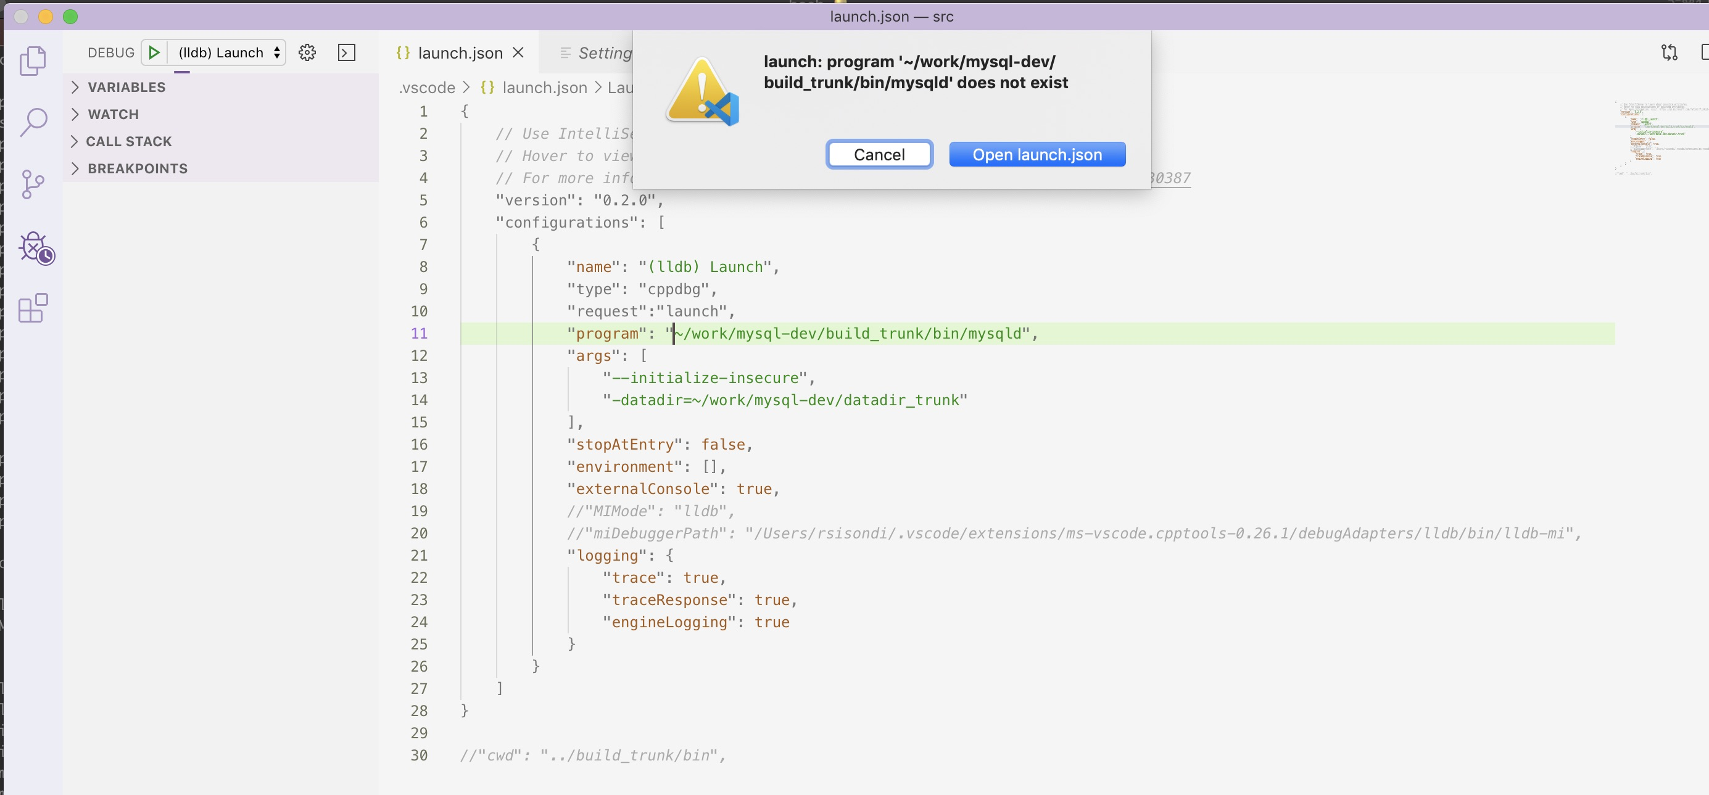Open the Search panel
Image resolution: width=1709 pixels, height=795 pixels.
click(33, 122)
